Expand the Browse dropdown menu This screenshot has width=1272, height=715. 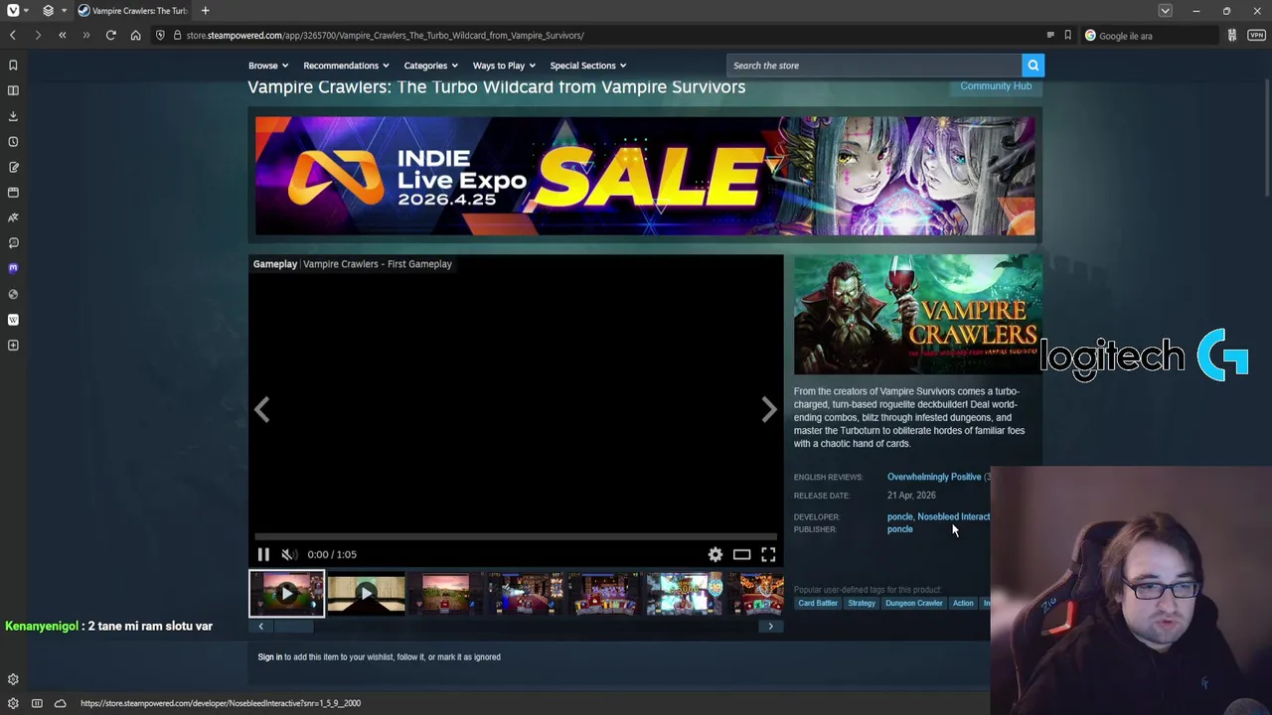tap(268, 66)
